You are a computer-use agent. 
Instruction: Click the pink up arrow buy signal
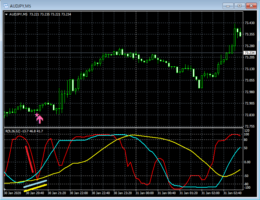pyautogui.click(x=40, y=119)
